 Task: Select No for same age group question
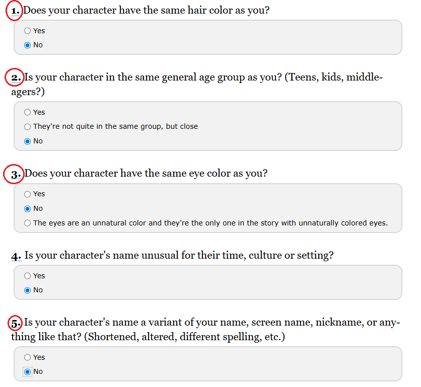(27, 141)
